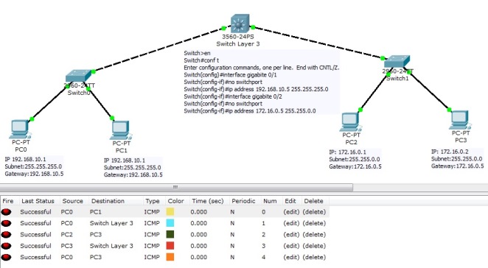Select the PC0 computer icon

20,130
